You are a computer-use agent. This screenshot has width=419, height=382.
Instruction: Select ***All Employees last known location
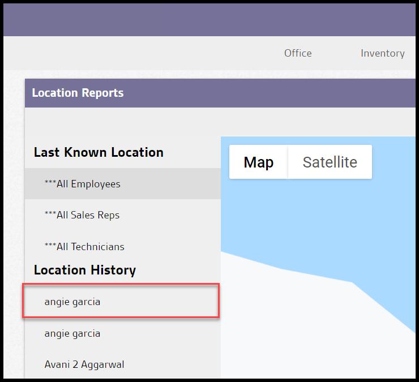coord(82,184)
